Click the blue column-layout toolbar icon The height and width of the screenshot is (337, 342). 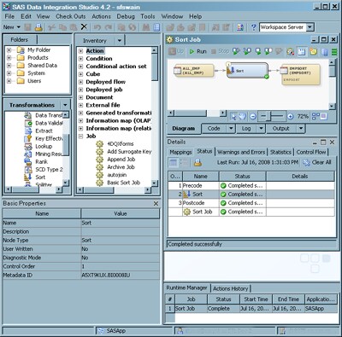pos(325,52)
